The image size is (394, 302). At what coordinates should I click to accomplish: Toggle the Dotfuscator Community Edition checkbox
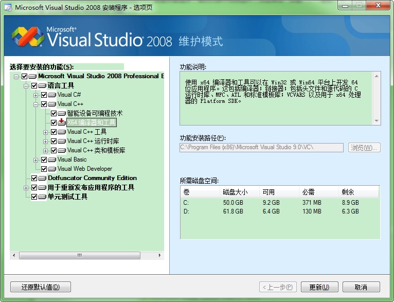click(34, 178)
